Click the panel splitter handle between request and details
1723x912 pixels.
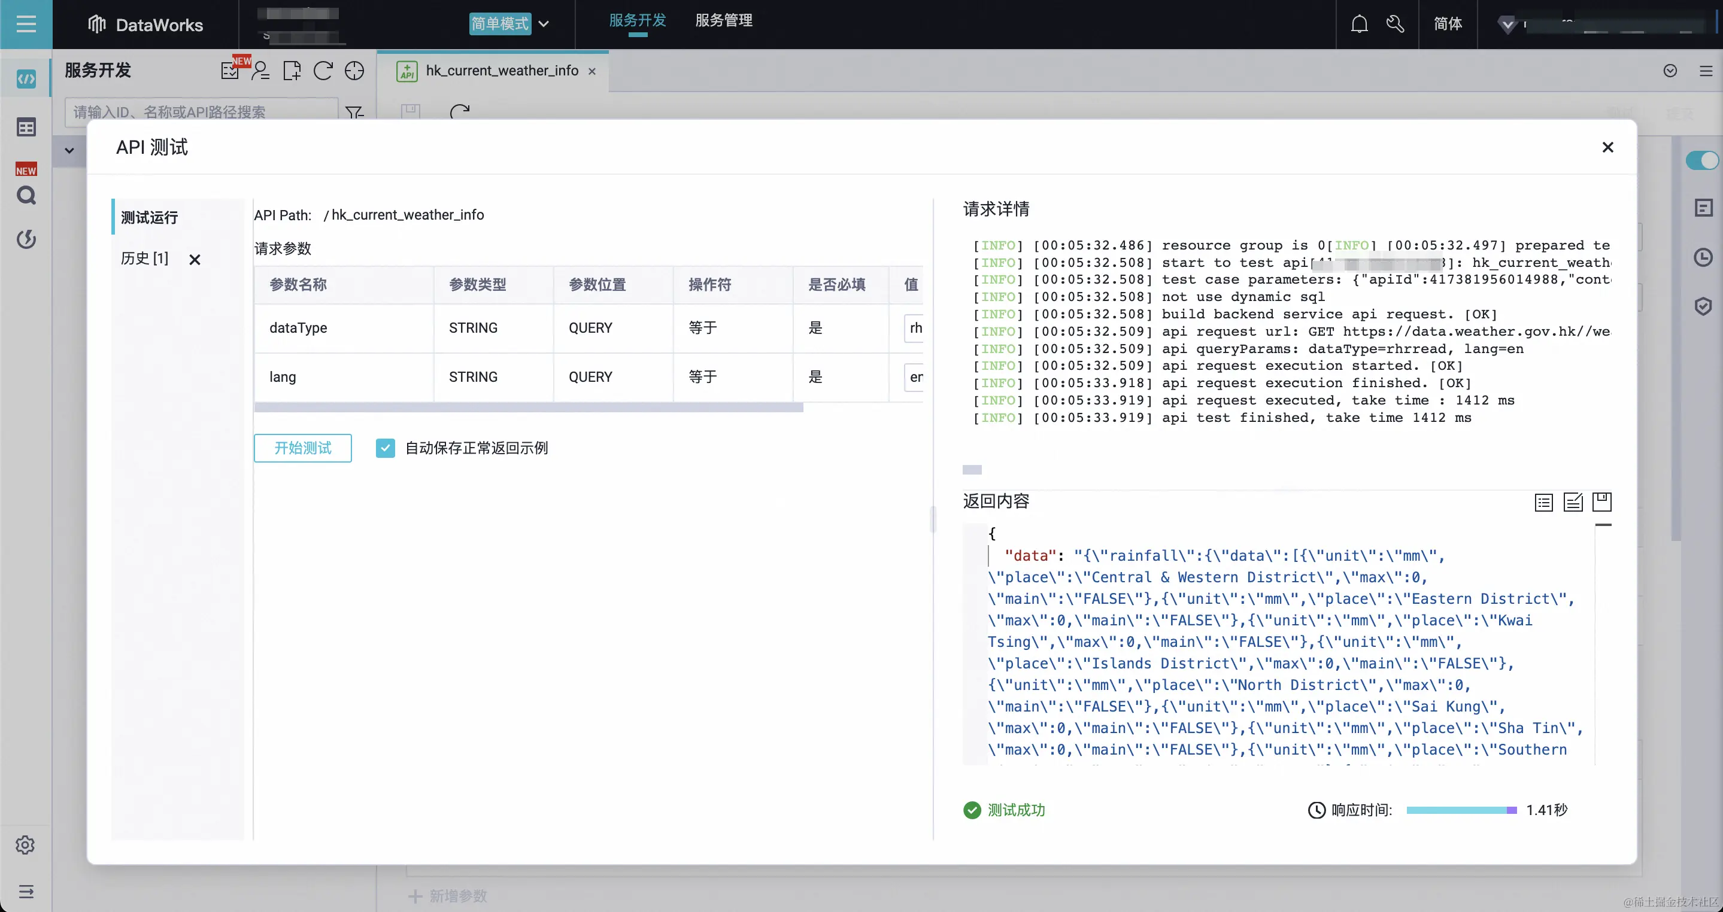tap(933, 519)
